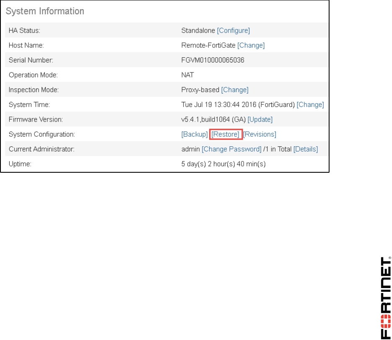Click the Current Administrator label

42,149
